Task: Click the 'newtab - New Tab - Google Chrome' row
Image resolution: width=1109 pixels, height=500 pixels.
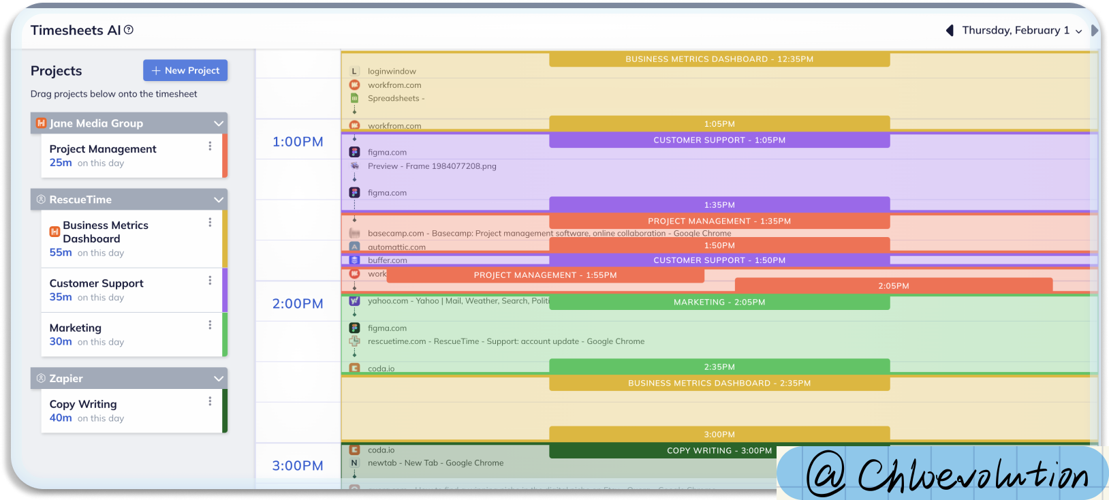Action: (435, 463)
